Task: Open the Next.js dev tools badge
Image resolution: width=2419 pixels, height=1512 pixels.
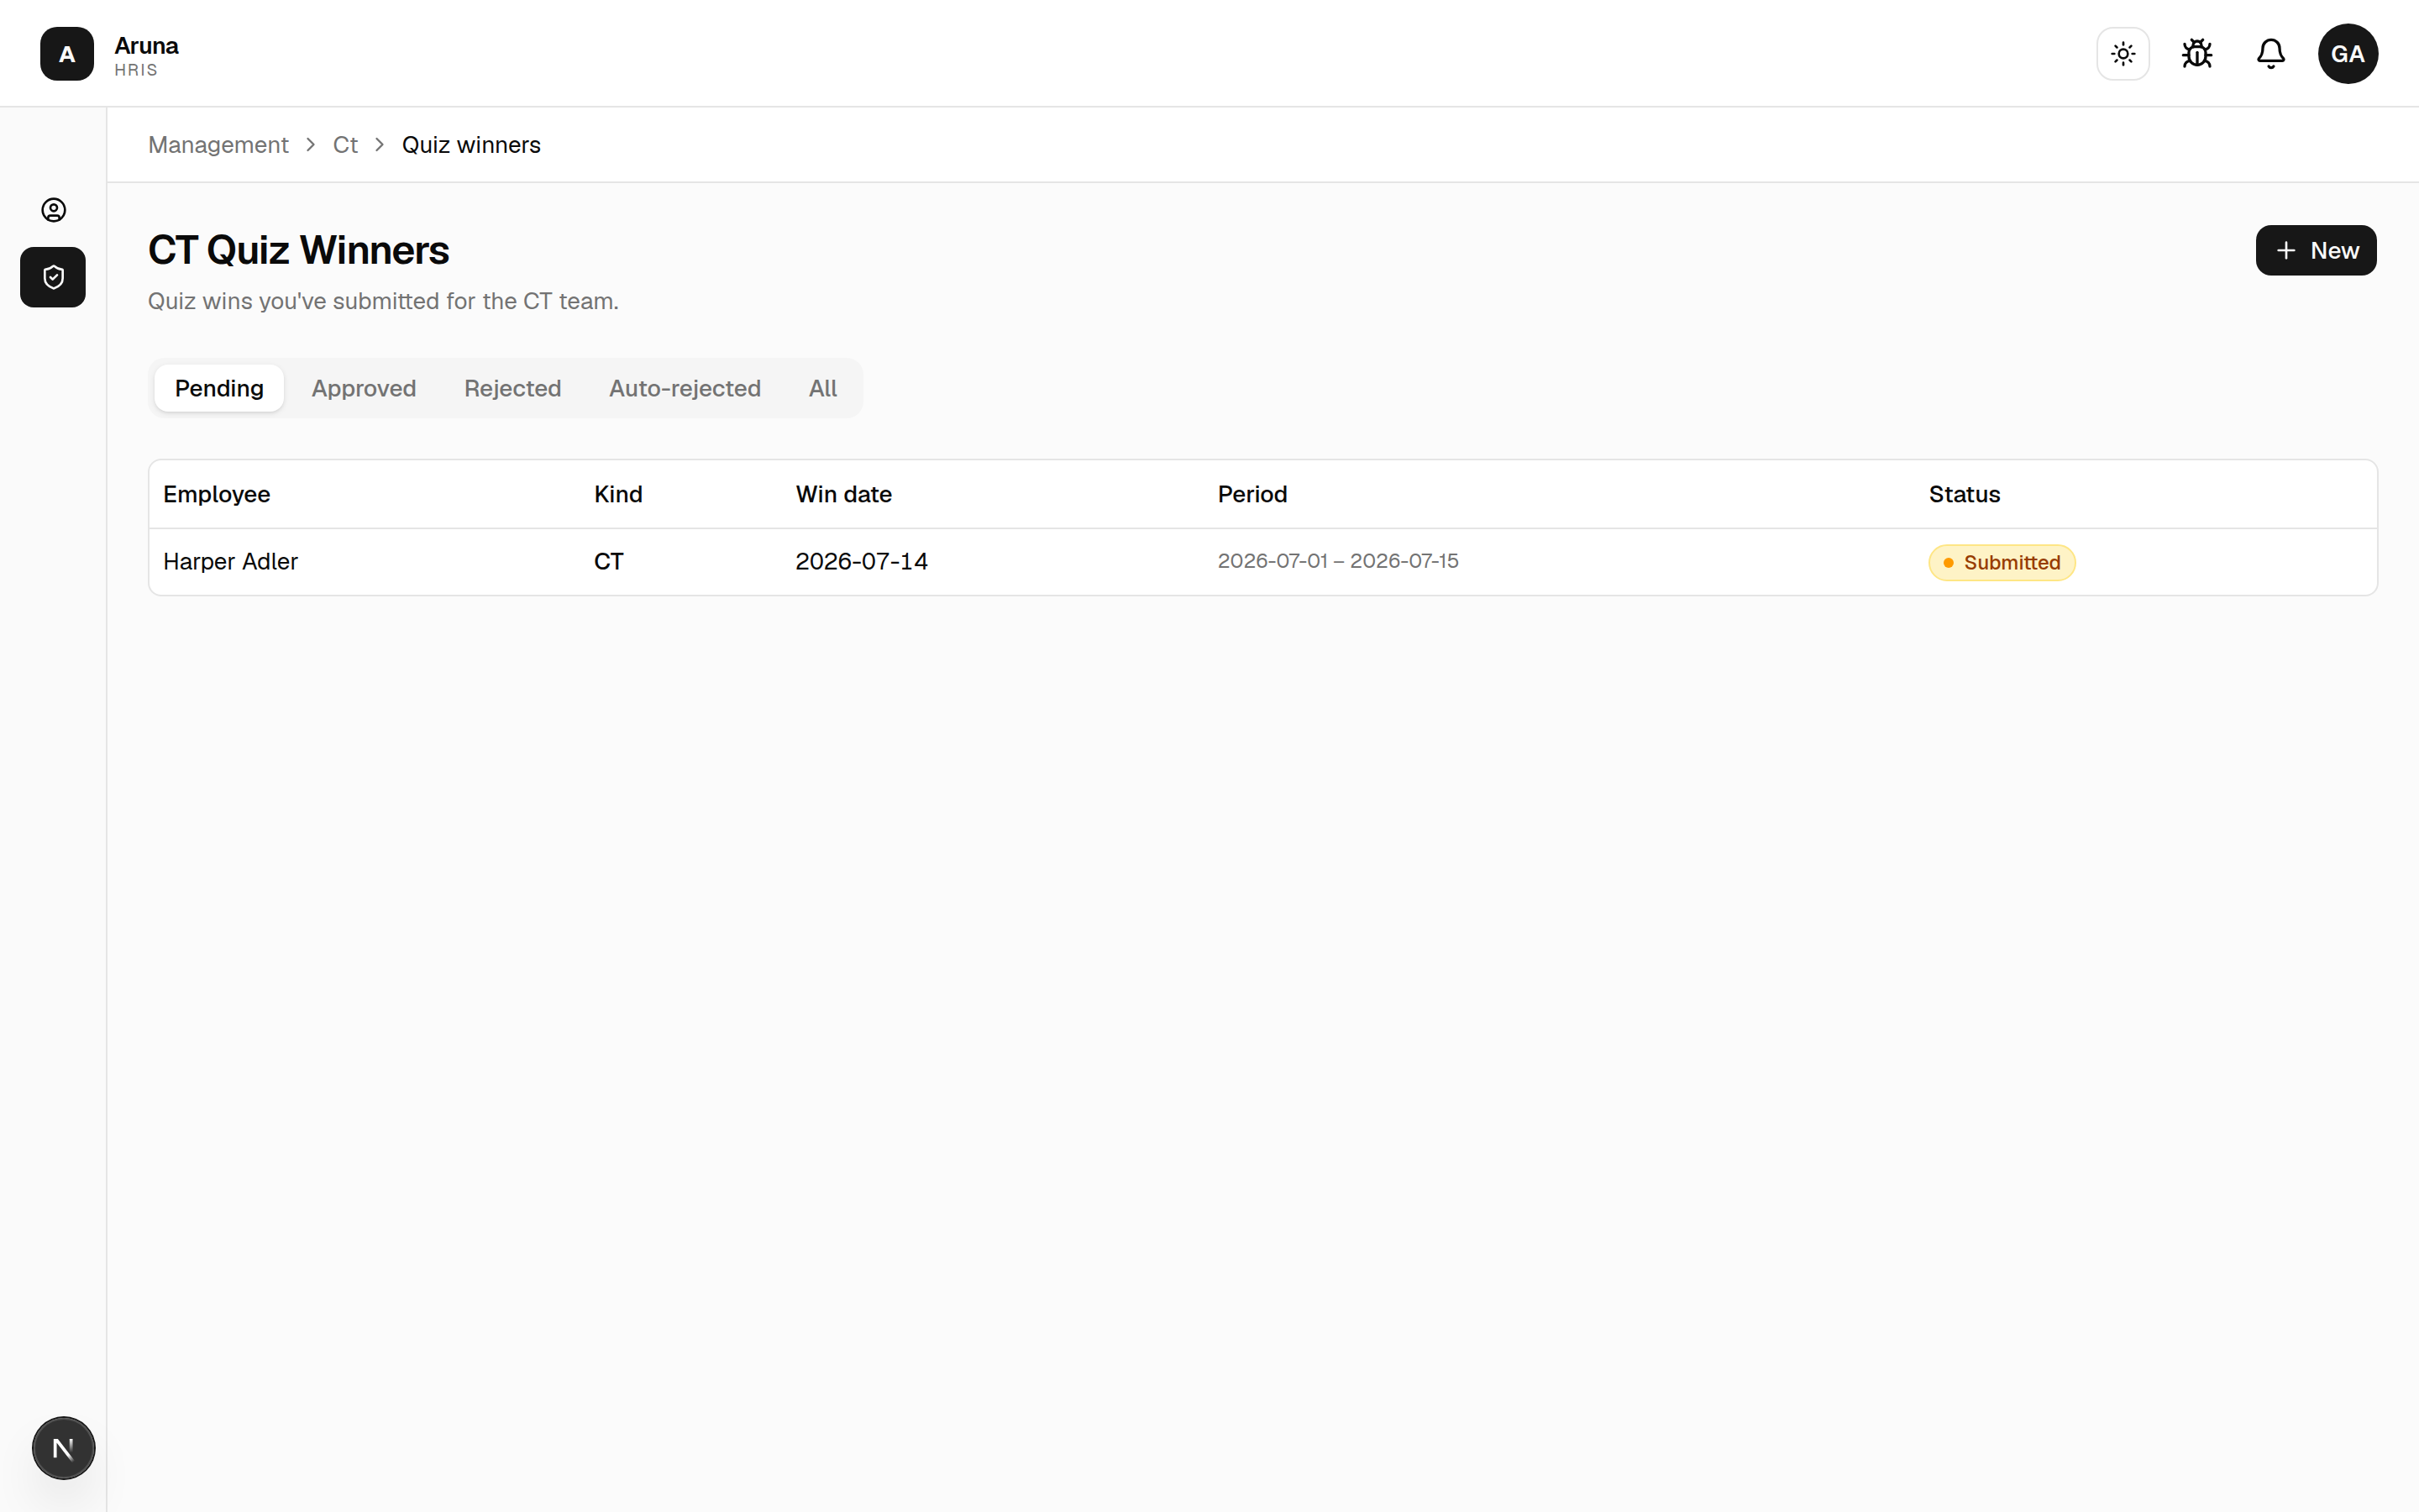Action: 63,1447
